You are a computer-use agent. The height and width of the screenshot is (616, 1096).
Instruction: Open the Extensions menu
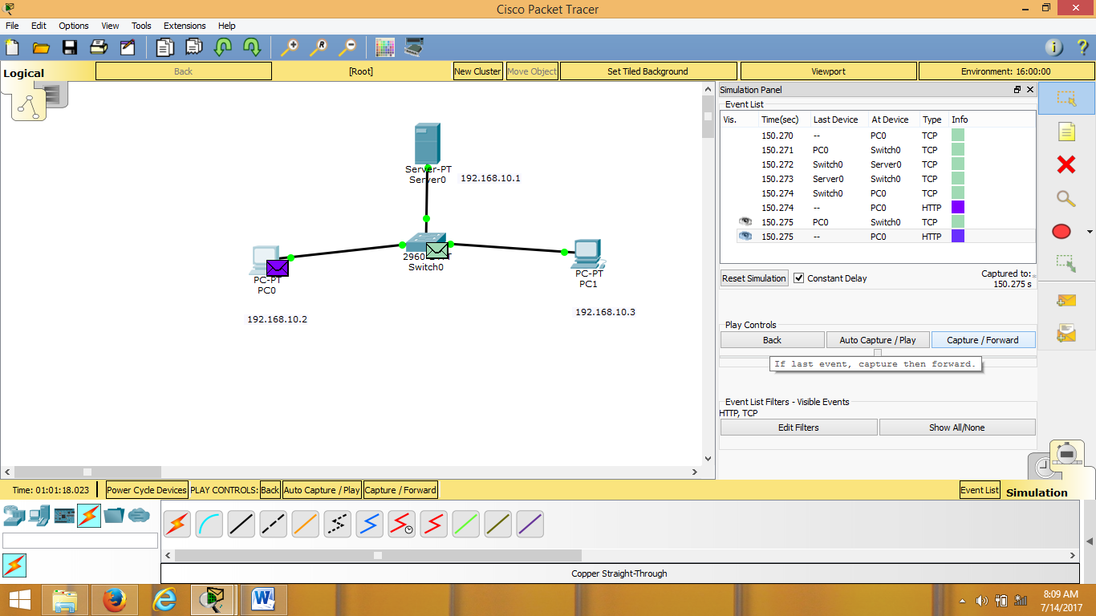[x=185, y=26]
